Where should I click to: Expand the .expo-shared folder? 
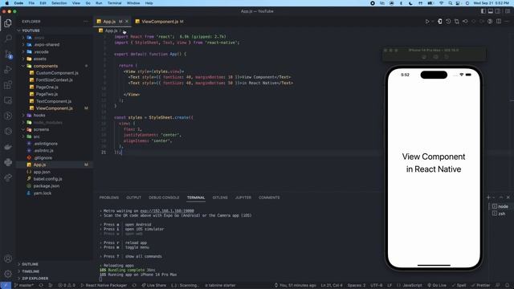pos(47,45)
